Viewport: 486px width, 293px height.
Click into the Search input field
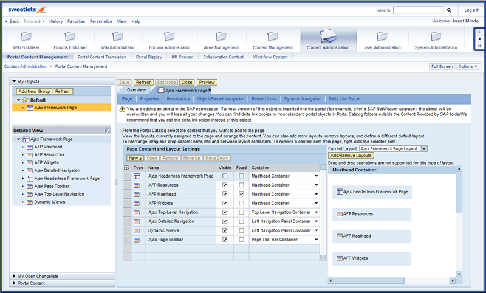(419, 10)
